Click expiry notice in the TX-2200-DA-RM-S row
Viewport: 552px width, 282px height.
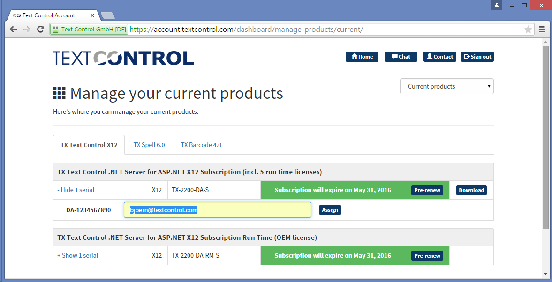[333, 256]
